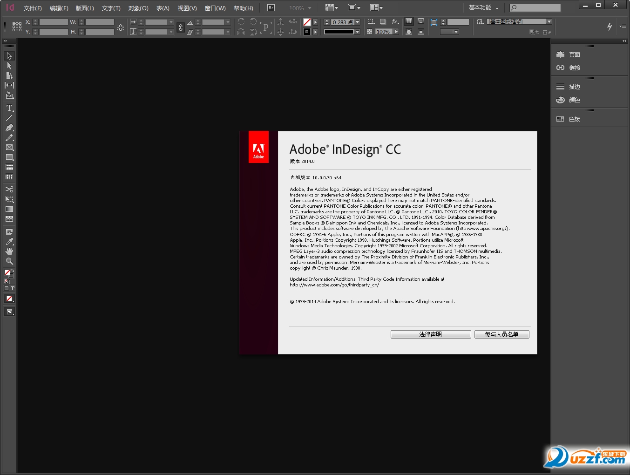
Task: Expand the stroke weight 0.283 dropdown
Action: click(x=357, y=22)
